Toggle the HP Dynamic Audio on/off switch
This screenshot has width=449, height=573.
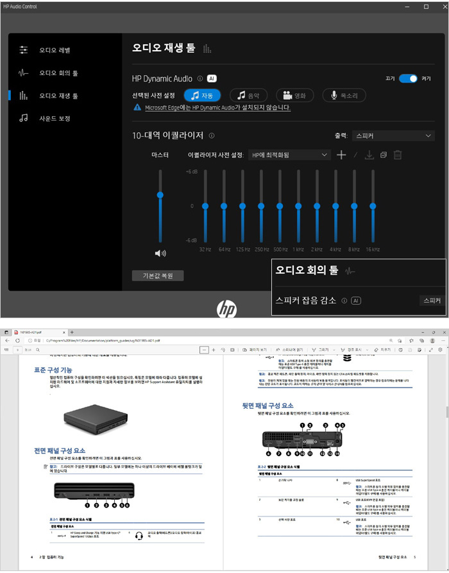click(x=408, y=78)
